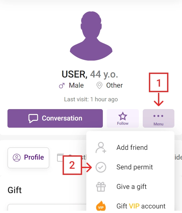
Task: Click the orange VIP flame badge icon
Action: click(x=101, y=206)
